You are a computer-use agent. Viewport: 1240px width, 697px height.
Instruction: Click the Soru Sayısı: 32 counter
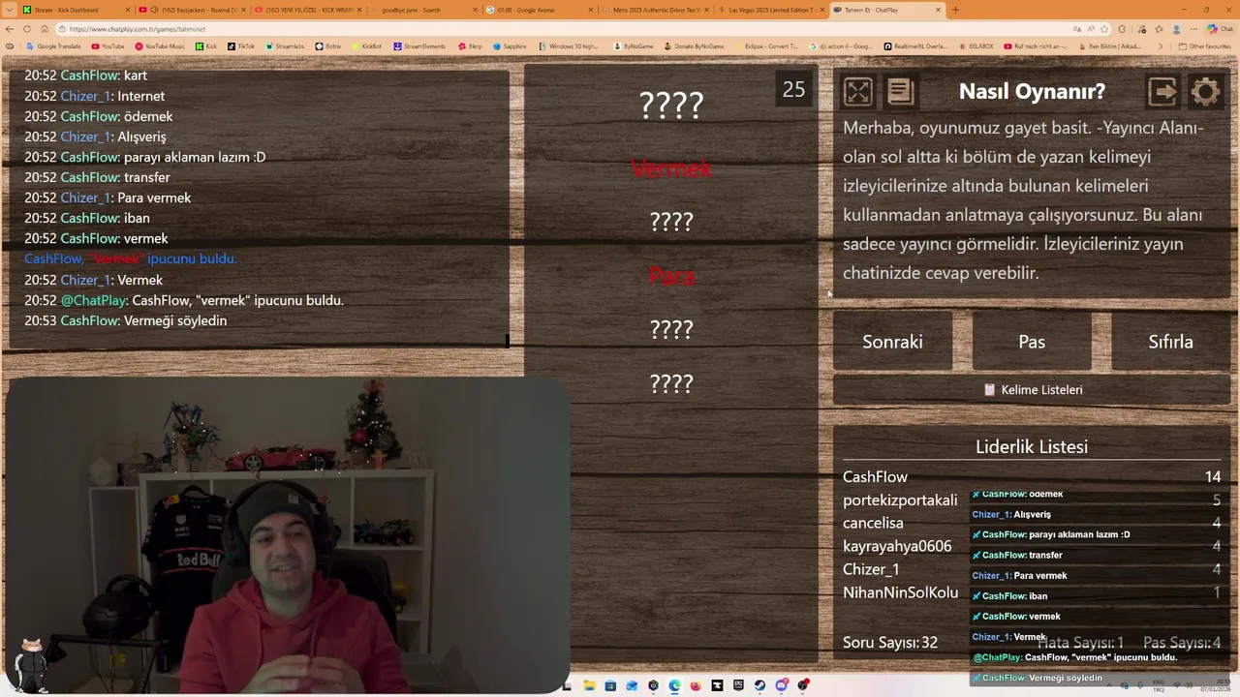[890, 642]
